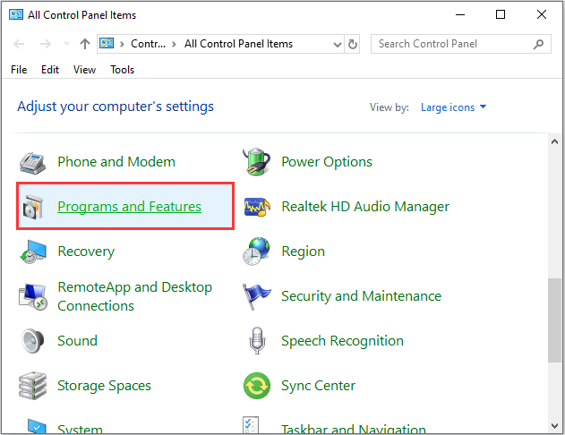This screenshot has height=435, width=565.
Task: Open the Sync Center link
Action: click(x=318, y=386)
